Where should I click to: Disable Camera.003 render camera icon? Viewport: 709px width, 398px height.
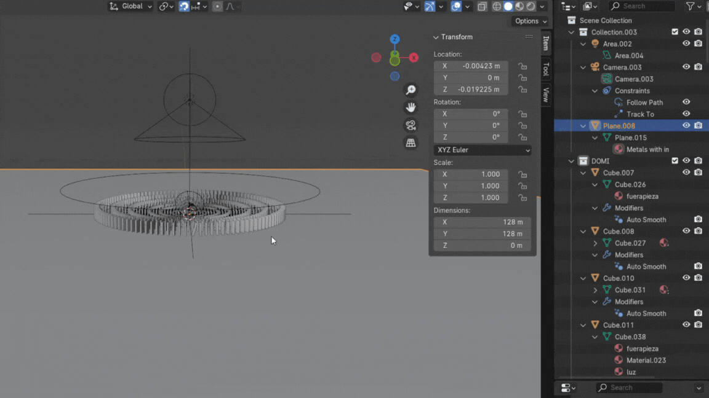[698, 67]
